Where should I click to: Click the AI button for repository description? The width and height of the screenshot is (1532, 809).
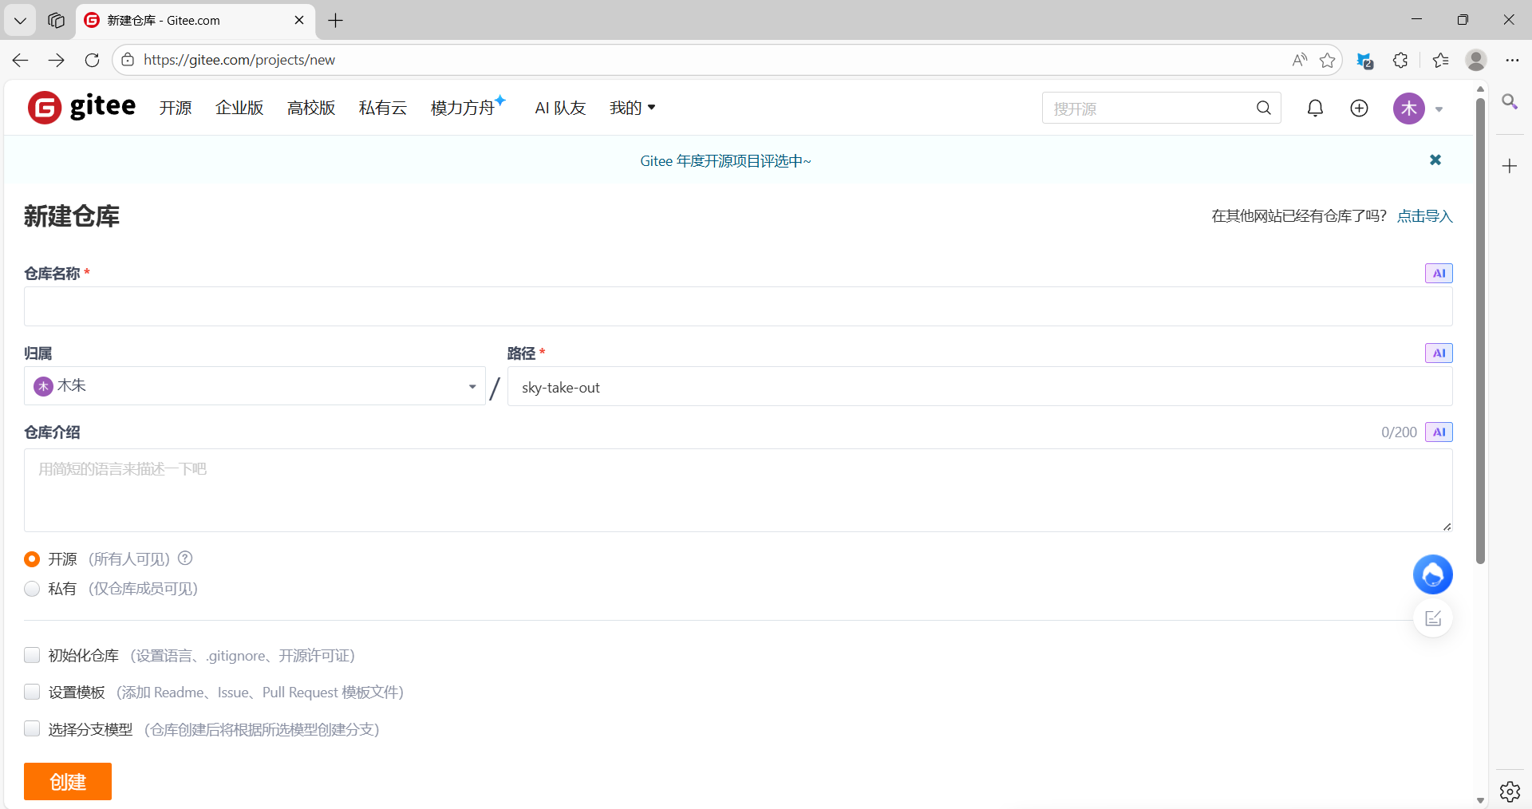click(x=1438, y=432)
